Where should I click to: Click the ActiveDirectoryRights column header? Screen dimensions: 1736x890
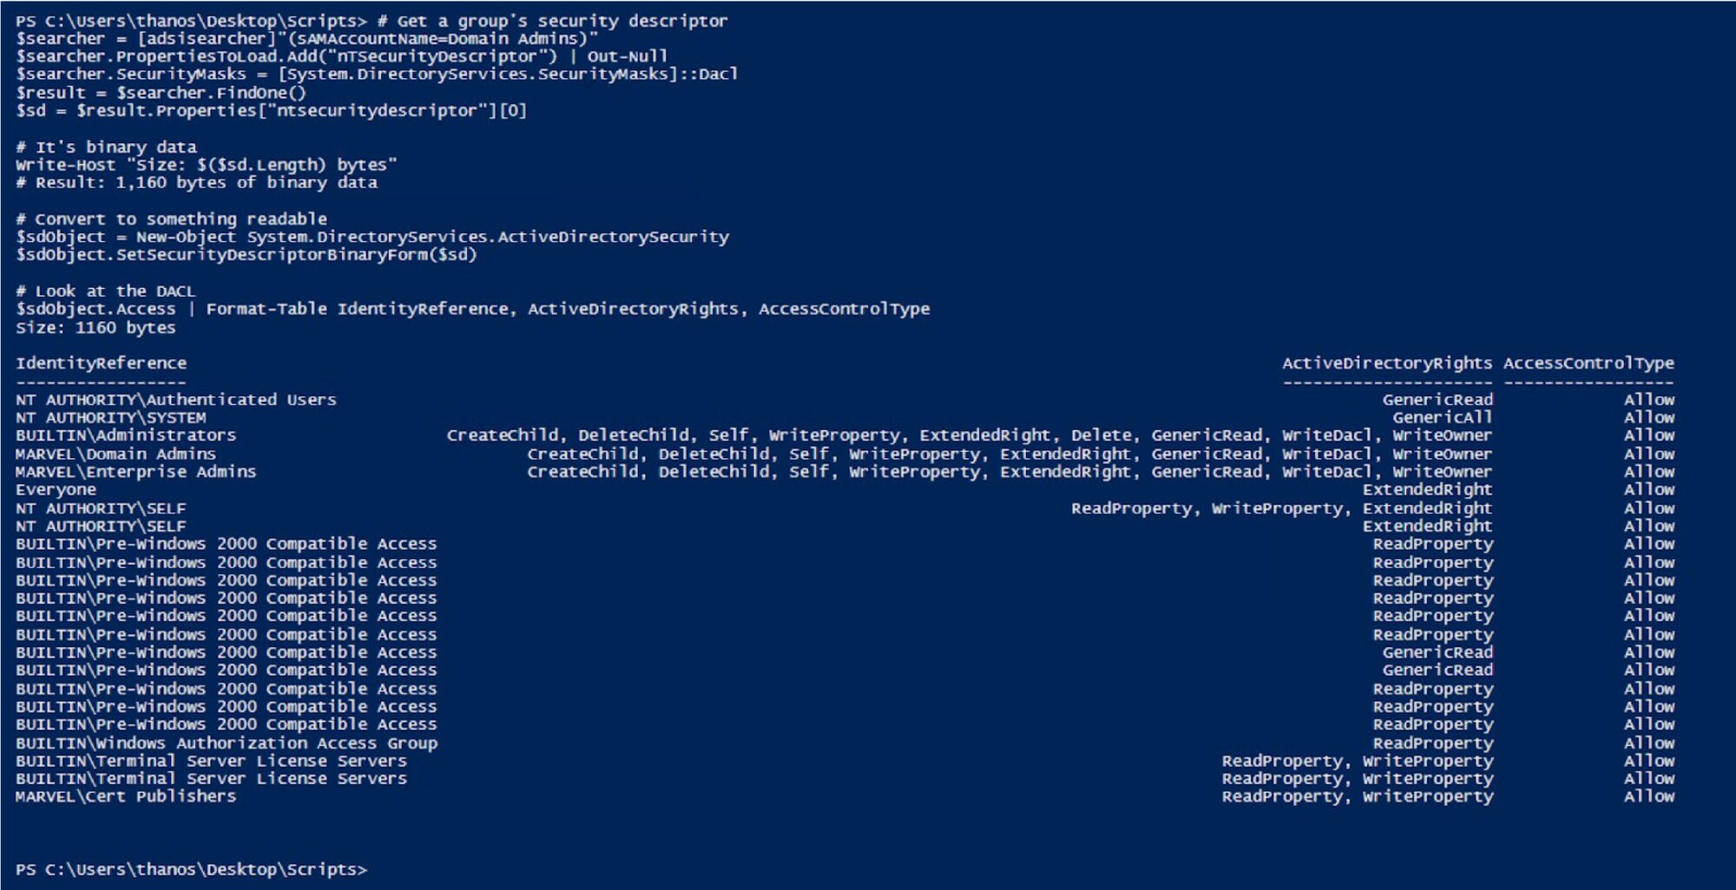click(1387, 363)
